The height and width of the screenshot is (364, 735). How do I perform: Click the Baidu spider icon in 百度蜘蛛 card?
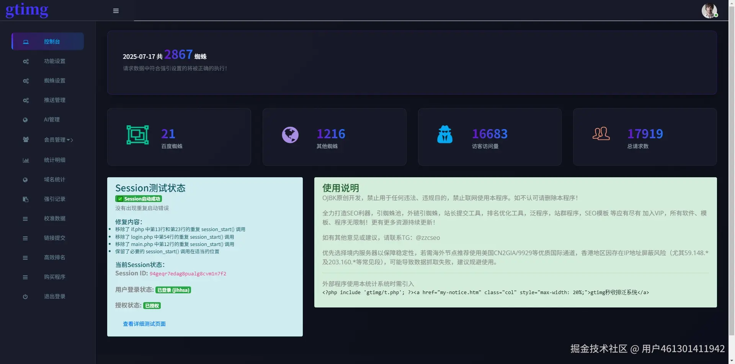click(137, 134)
